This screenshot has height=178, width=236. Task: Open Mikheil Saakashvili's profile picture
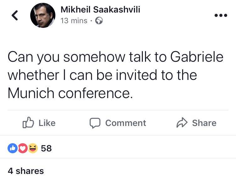[x=43, y=16]
